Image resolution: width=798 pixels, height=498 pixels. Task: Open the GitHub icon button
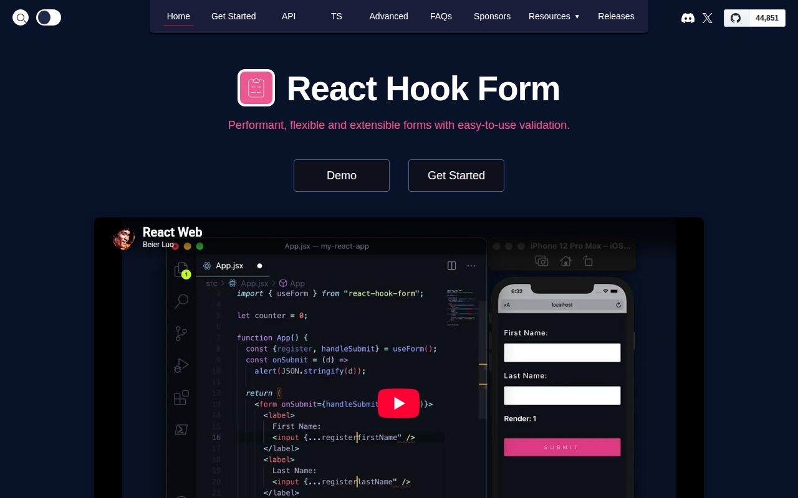tap(736, 18)
